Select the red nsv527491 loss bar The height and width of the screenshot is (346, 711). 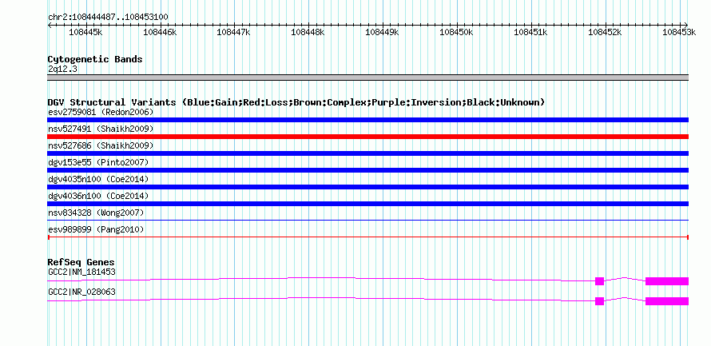click(367, 137)
